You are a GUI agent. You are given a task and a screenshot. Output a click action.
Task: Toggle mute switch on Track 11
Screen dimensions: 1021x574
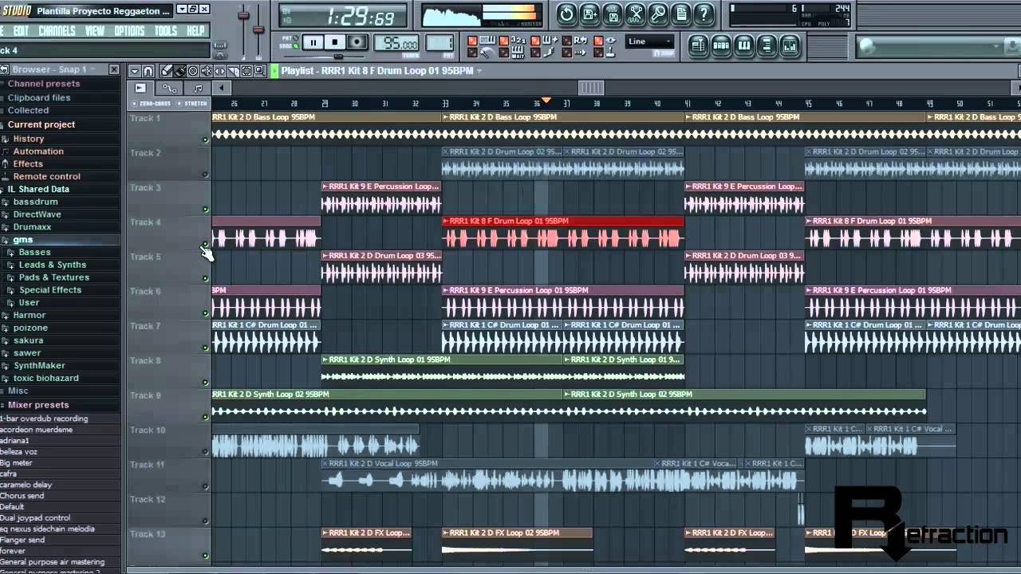point(205,486)
